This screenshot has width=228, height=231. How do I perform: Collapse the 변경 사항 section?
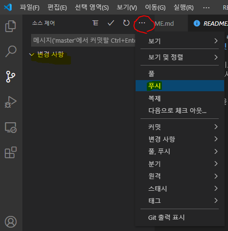(46, 54)
